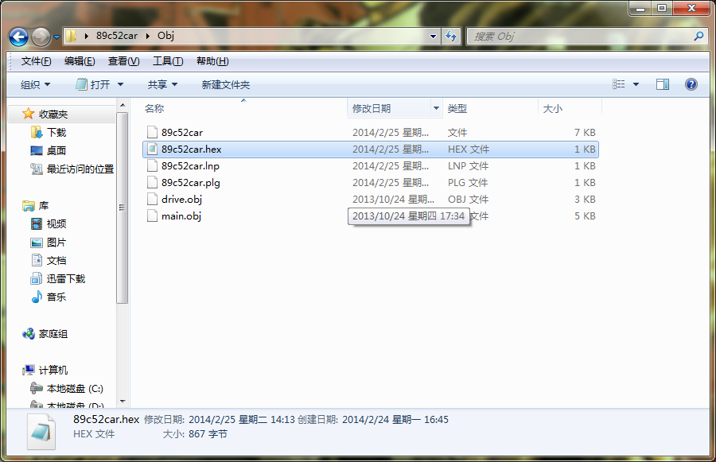Open the 文件(F) menu
The width and height of the screenshot is (716, 462).
pos(36,61)
